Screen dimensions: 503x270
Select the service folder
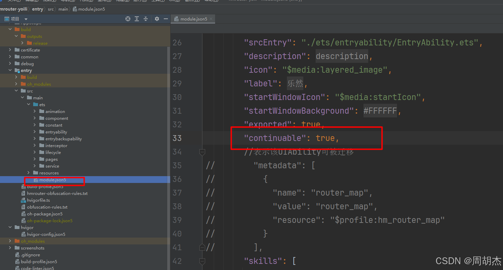[52, 166]
